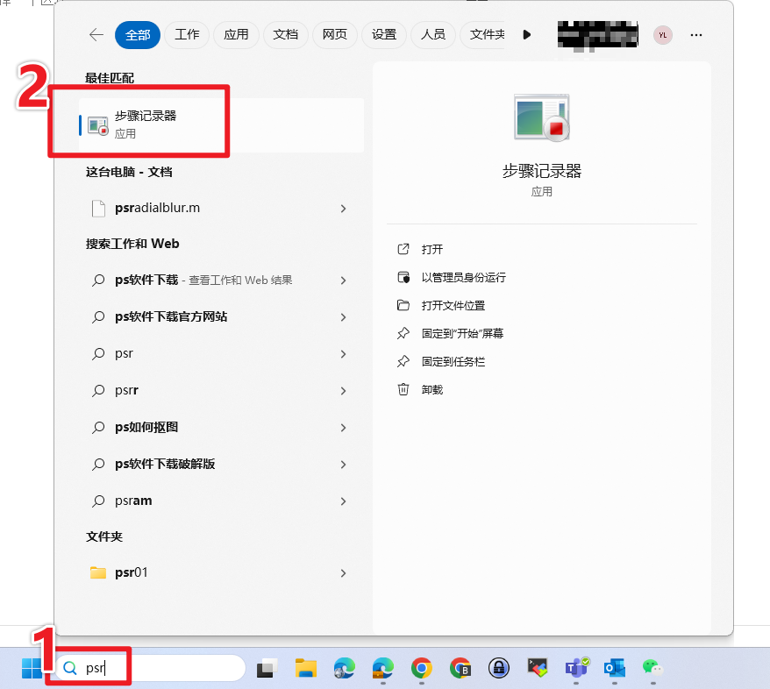The image size is (770, 689).
Task: Expand the ps如何抠图 suggestion arrow
Action: pos(343,428)
